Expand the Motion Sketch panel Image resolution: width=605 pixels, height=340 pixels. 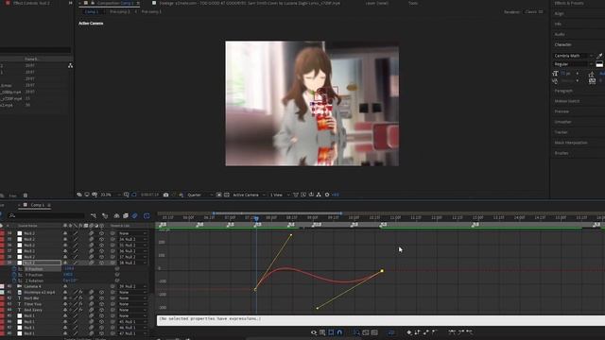(567, 101)
